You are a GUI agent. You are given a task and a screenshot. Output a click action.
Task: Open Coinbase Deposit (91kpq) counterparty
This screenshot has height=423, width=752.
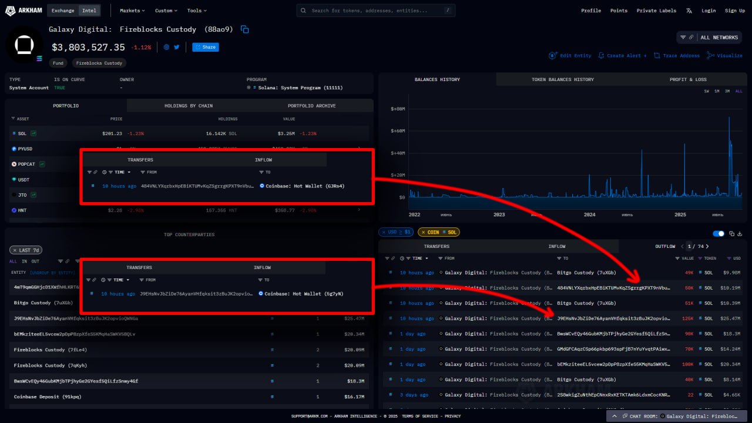(x=48, y=397)
